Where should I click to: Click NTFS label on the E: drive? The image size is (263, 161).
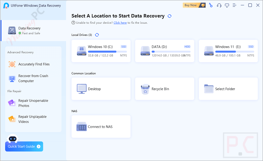coord(251,55)
